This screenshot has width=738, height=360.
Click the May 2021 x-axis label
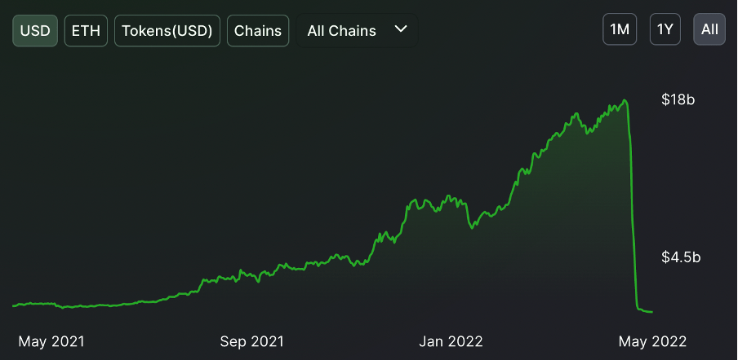[51, 340]
